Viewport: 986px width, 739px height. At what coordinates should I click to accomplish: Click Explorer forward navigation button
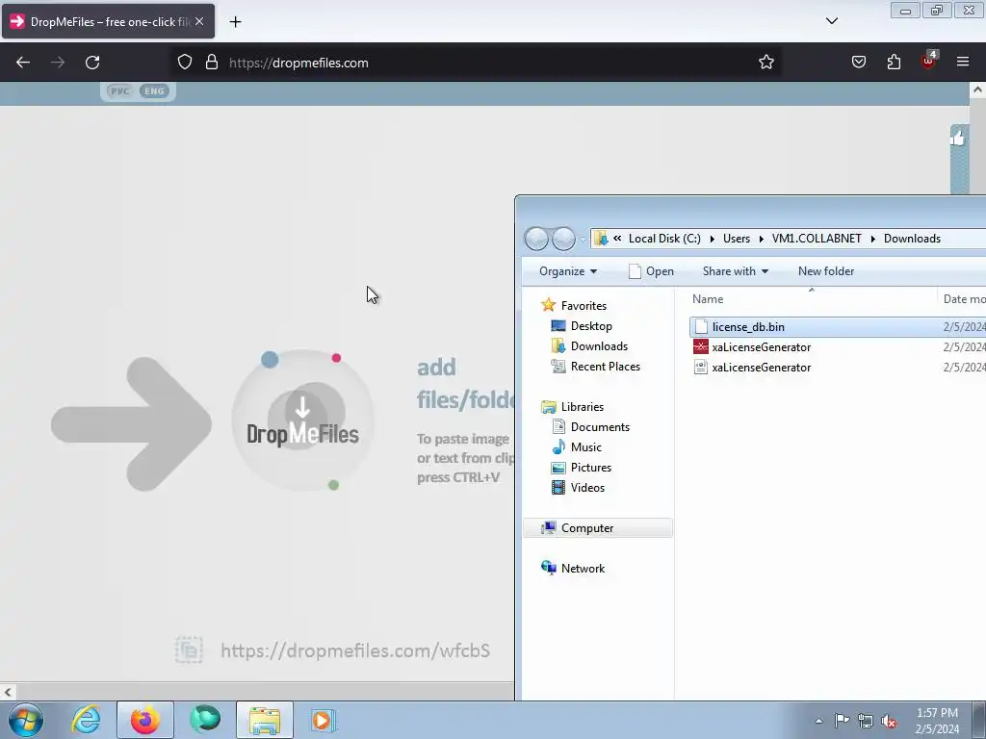562,239
